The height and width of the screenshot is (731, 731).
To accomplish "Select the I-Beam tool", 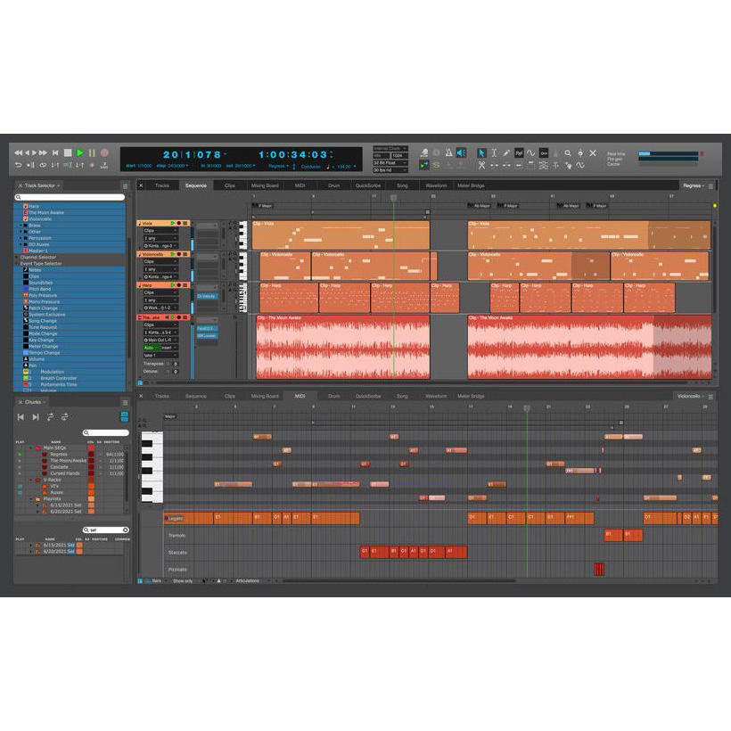I will click(494, 153).
